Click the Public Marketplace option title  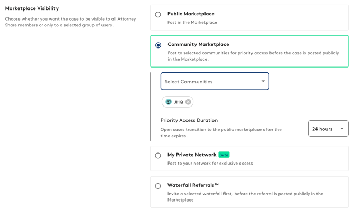[x=191, y=14]
